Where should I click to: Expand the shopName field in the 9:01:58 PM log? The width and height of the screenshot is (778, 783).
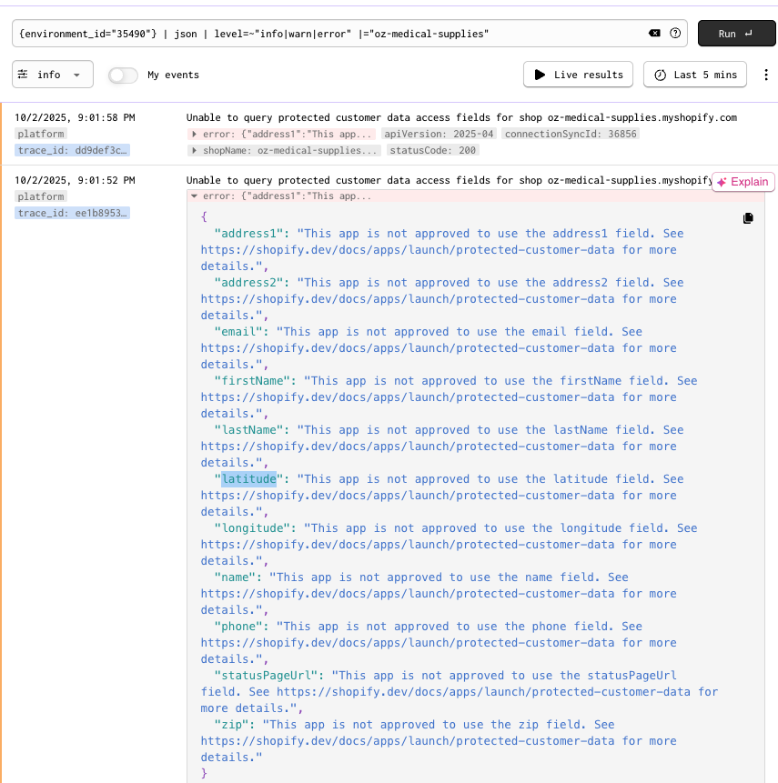284,150
